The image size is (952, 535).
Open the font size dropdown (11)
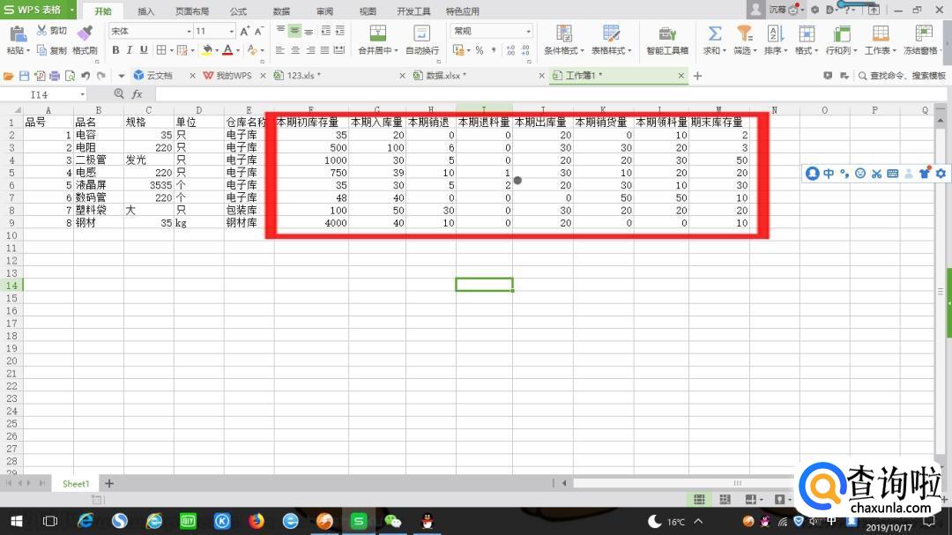(x=231, y=31)
